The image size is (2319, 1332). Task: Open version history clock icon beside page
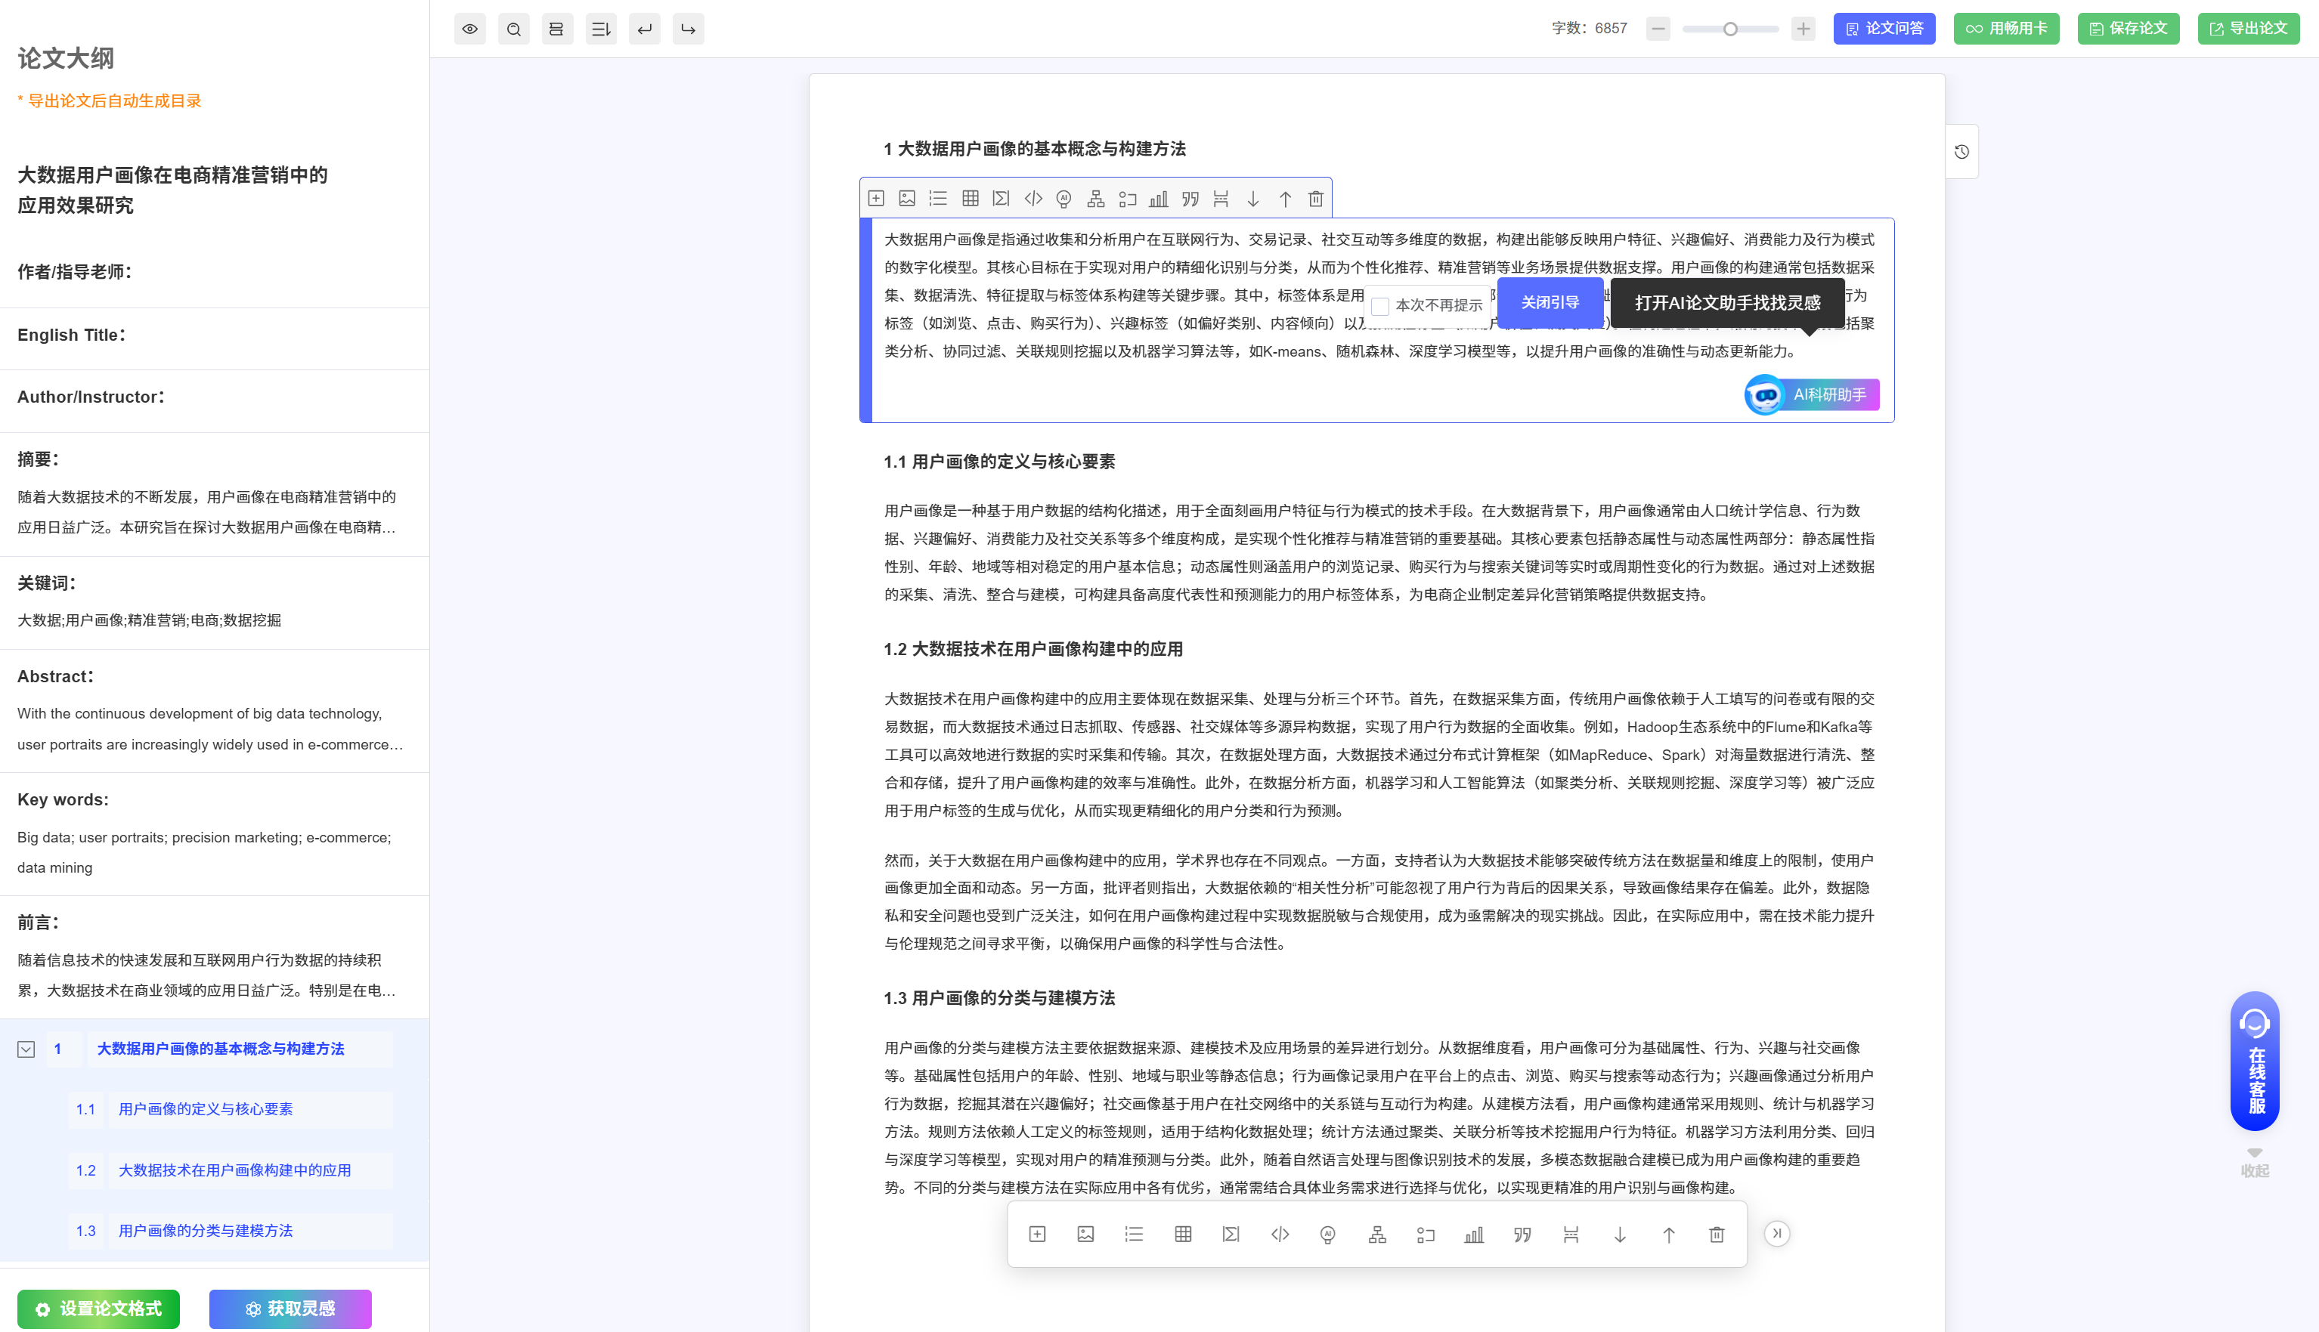1961,152
